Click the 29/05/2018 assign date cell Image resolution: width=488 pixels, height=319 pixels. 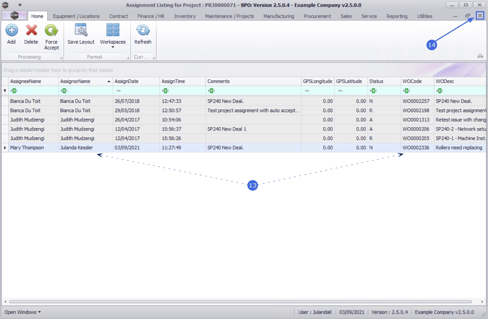point(136,111)
